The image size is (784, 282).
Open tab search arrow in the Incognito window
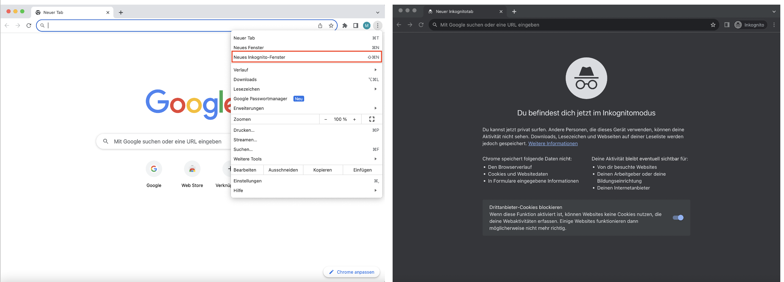click(x=774, y=12)
